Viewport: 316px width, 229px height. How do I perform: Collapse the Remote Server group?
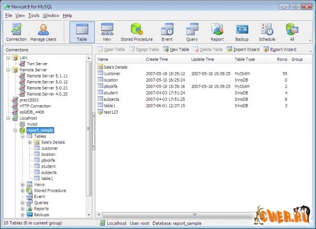[x=8, y=70]
